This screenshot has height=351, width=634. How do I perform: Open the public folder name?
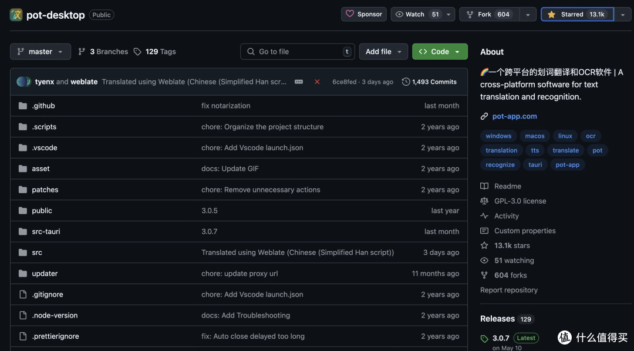point(42,211)
